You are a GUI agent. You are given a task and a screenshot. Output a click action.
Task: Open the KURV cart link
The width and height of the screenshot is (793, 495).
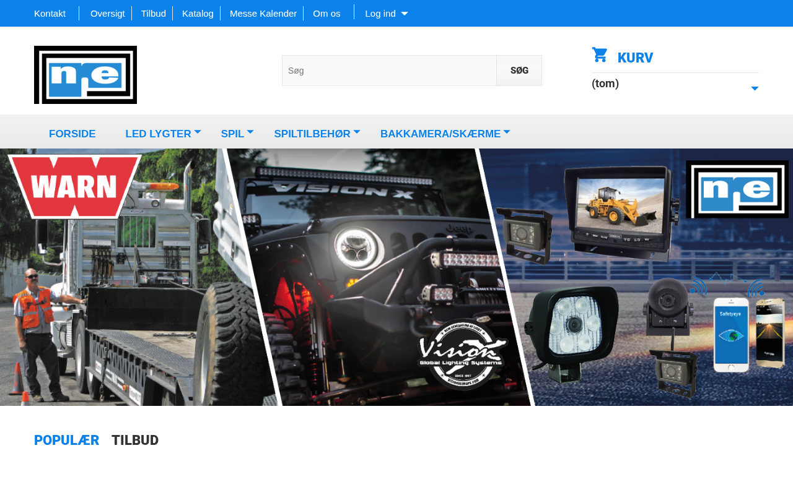tap(635, 58)
